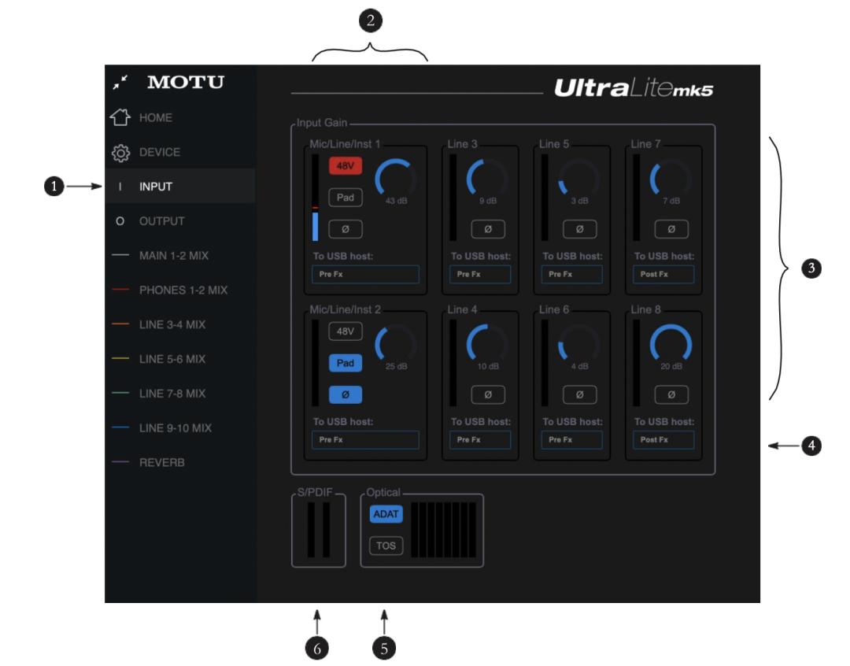The width and height of the screenshot is (850, 666).
Task: Turn off Pad on Mic/Line/Inst 2
Action: point(346,363)
